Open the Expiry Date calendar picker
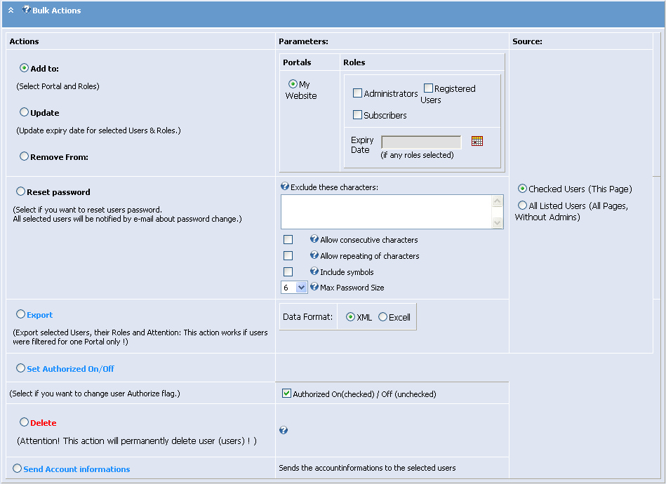The height and width of the screenshot is (484, 666). click(x=477, y=141)
